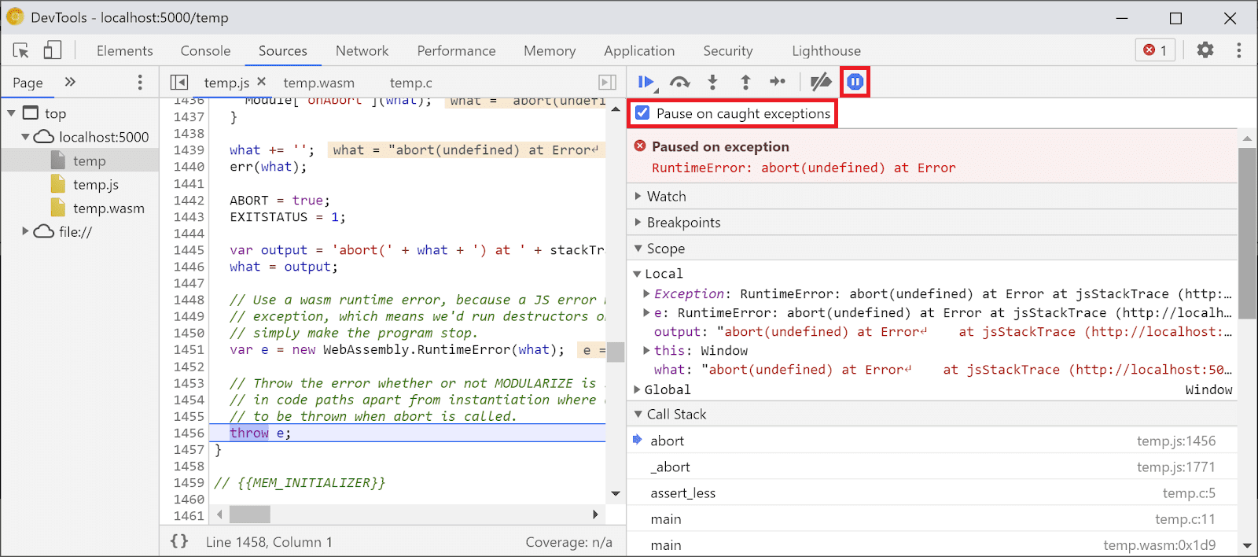Open DevTools settings gear
Screen dimensions: 1258x557
1205,50
